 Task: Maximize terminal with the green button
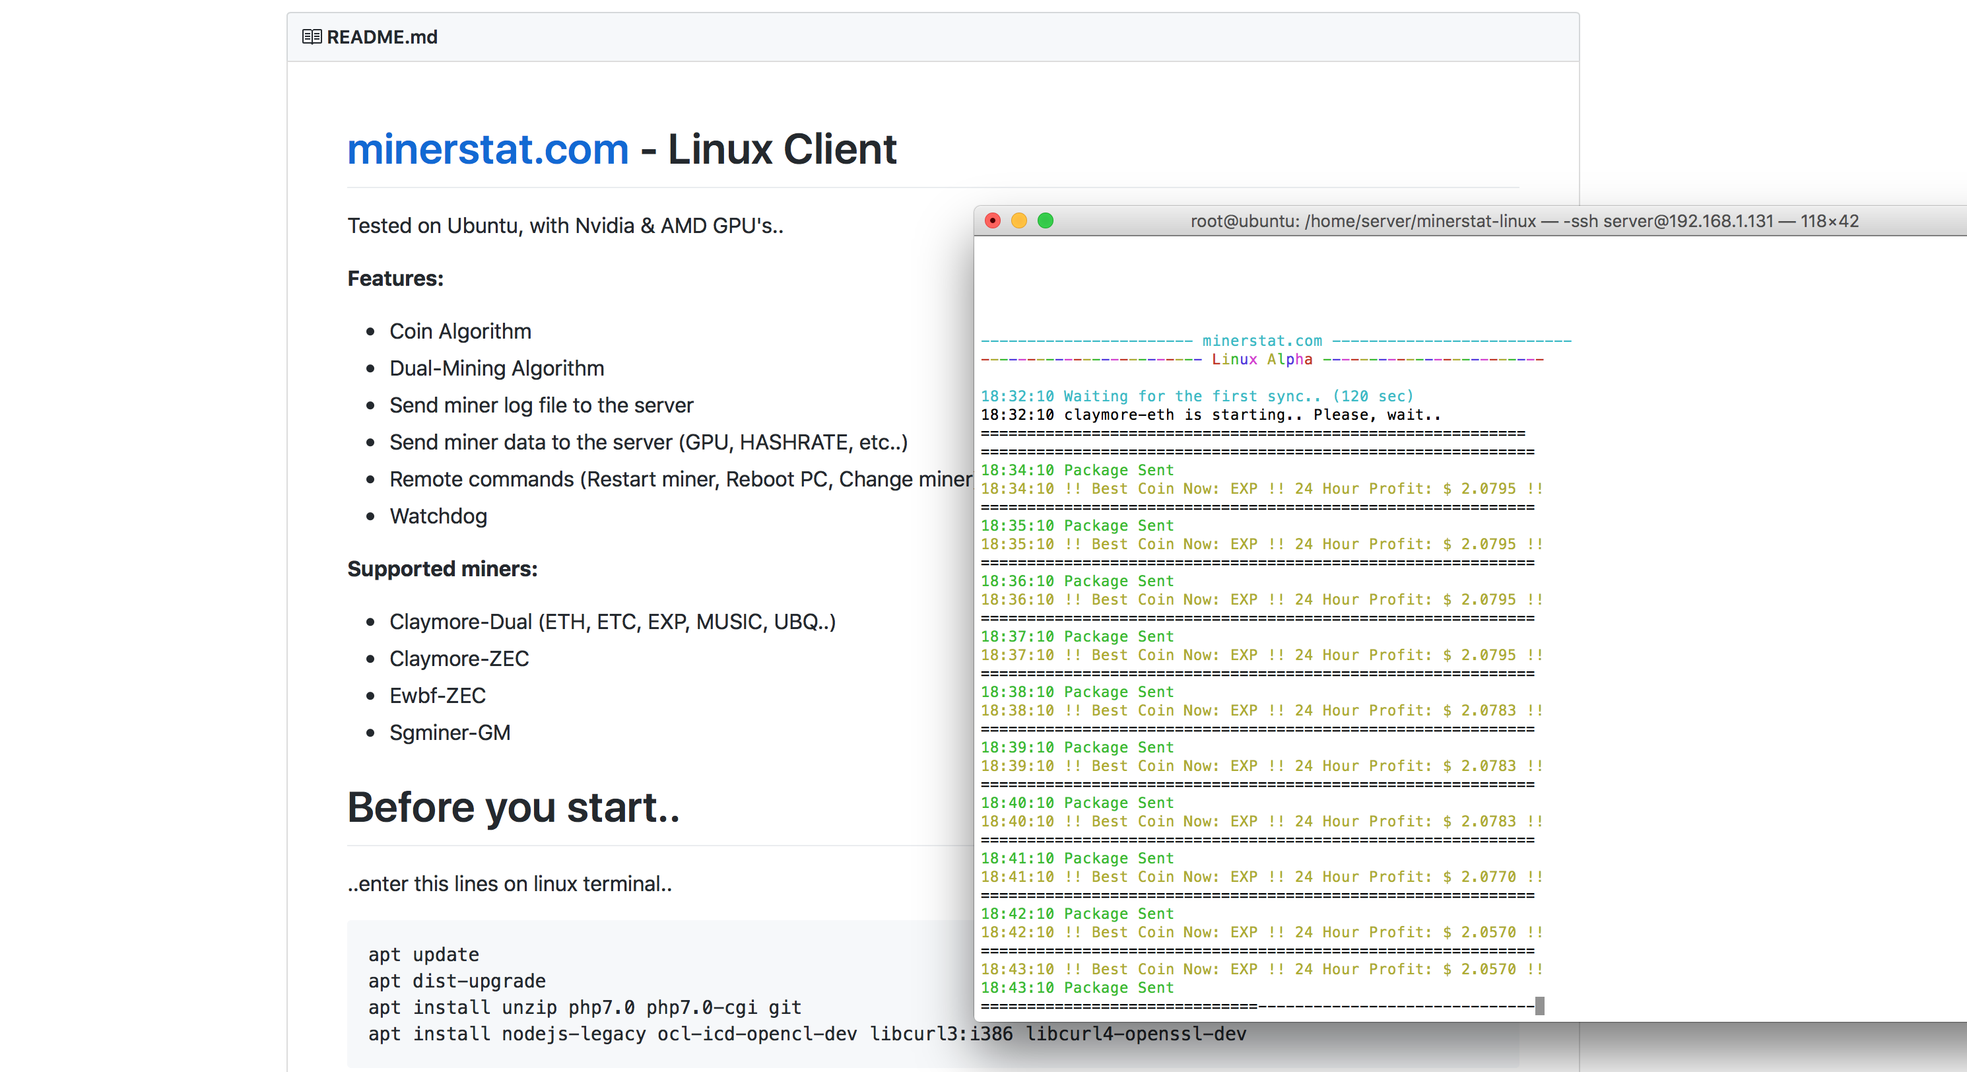(x=1046, y=220)
